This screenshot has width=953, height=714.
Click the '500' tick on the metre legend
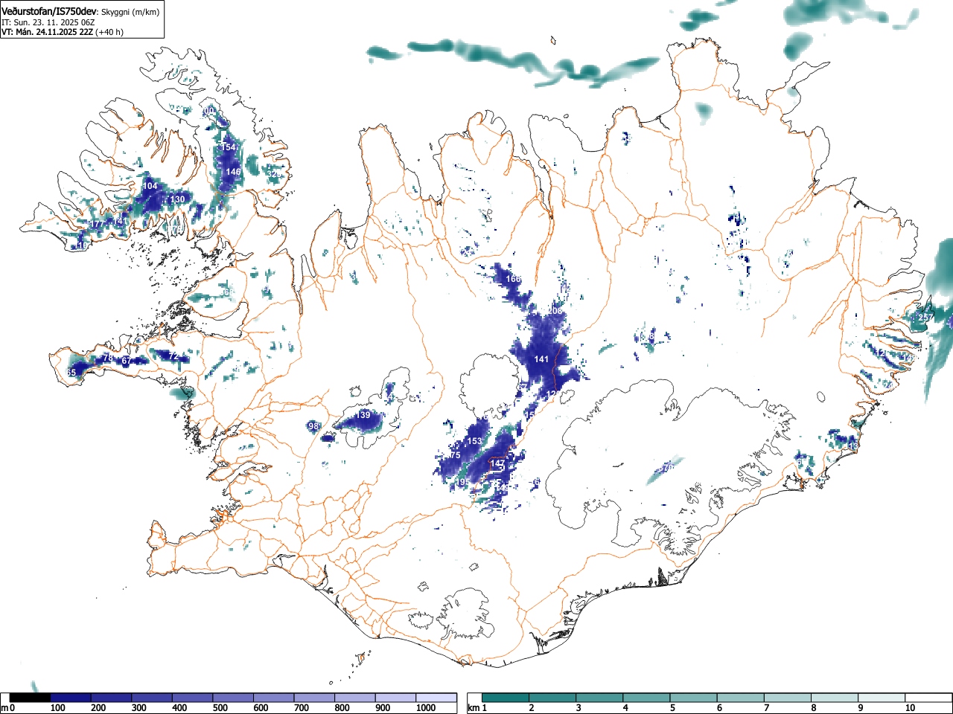click(x=220, y=708)
